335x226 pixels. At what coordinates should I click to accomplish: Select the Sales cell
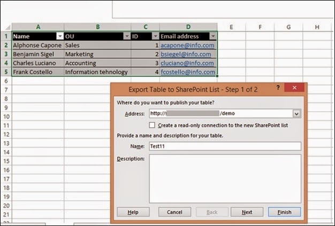97,45
